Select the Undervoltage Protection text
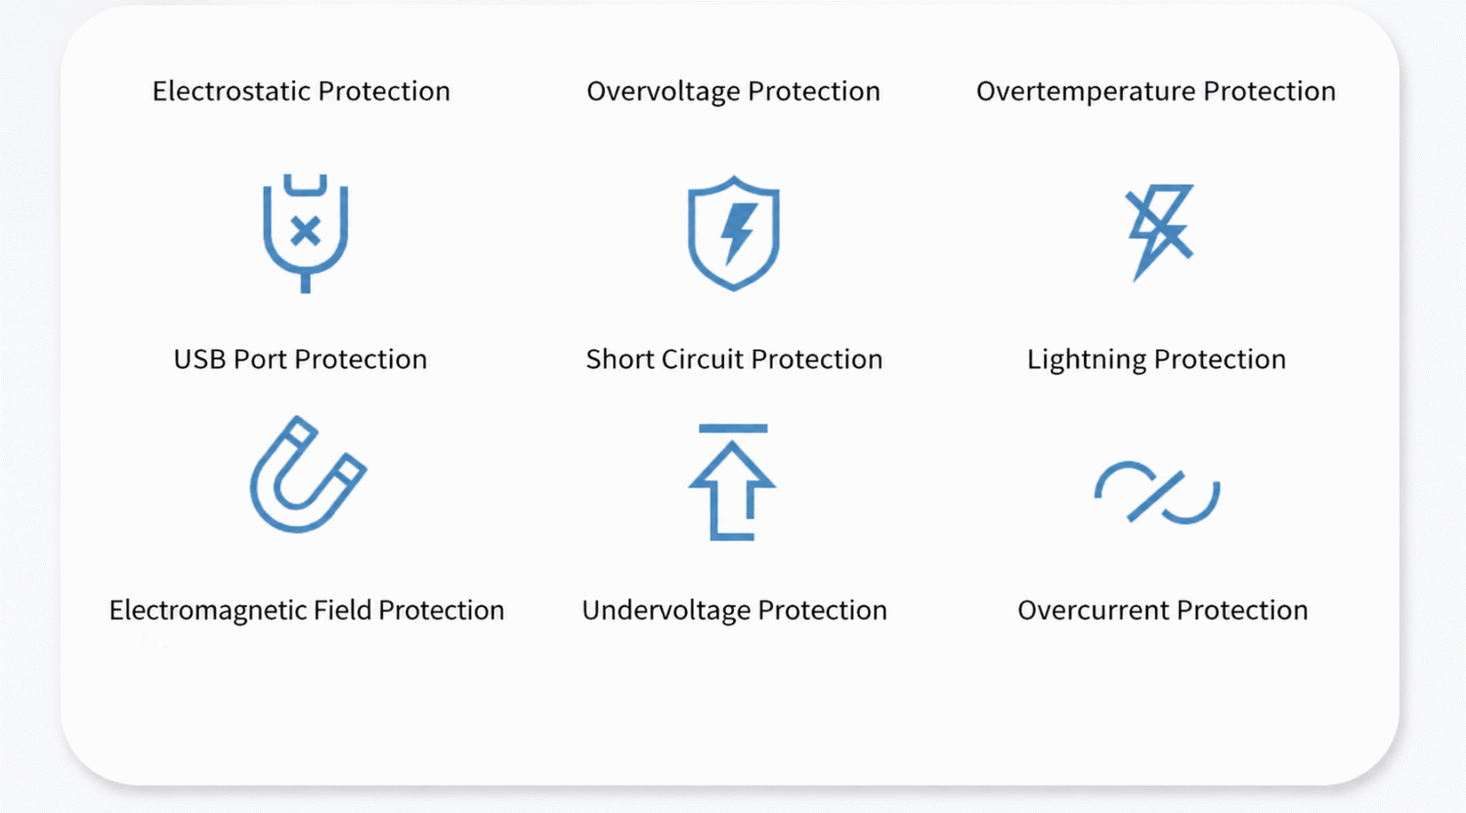The image size is (1466, 813). pyautogui.click(x=734, y=611)
